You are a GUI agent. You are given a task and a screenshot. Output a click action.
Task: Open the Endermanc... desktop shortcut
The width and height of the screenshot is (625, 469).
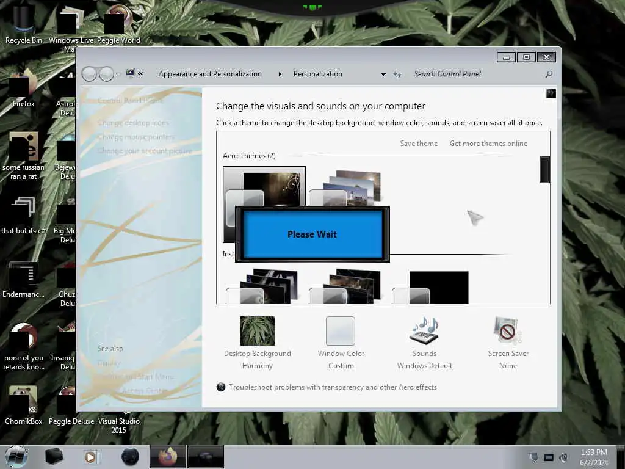(x=23, y=279)
